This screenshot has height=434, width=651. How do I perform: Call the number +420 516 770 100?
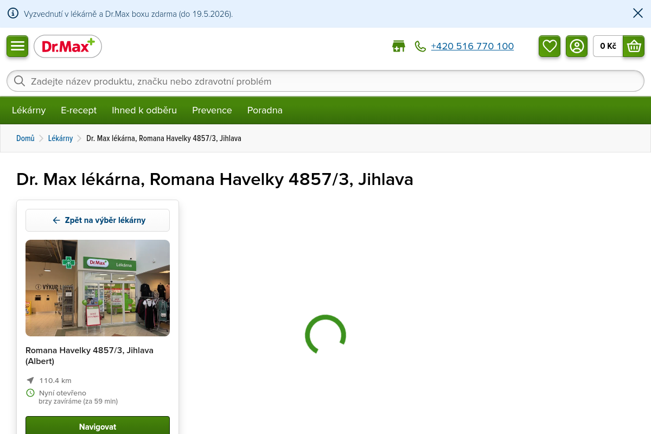(x=472, y=47)
